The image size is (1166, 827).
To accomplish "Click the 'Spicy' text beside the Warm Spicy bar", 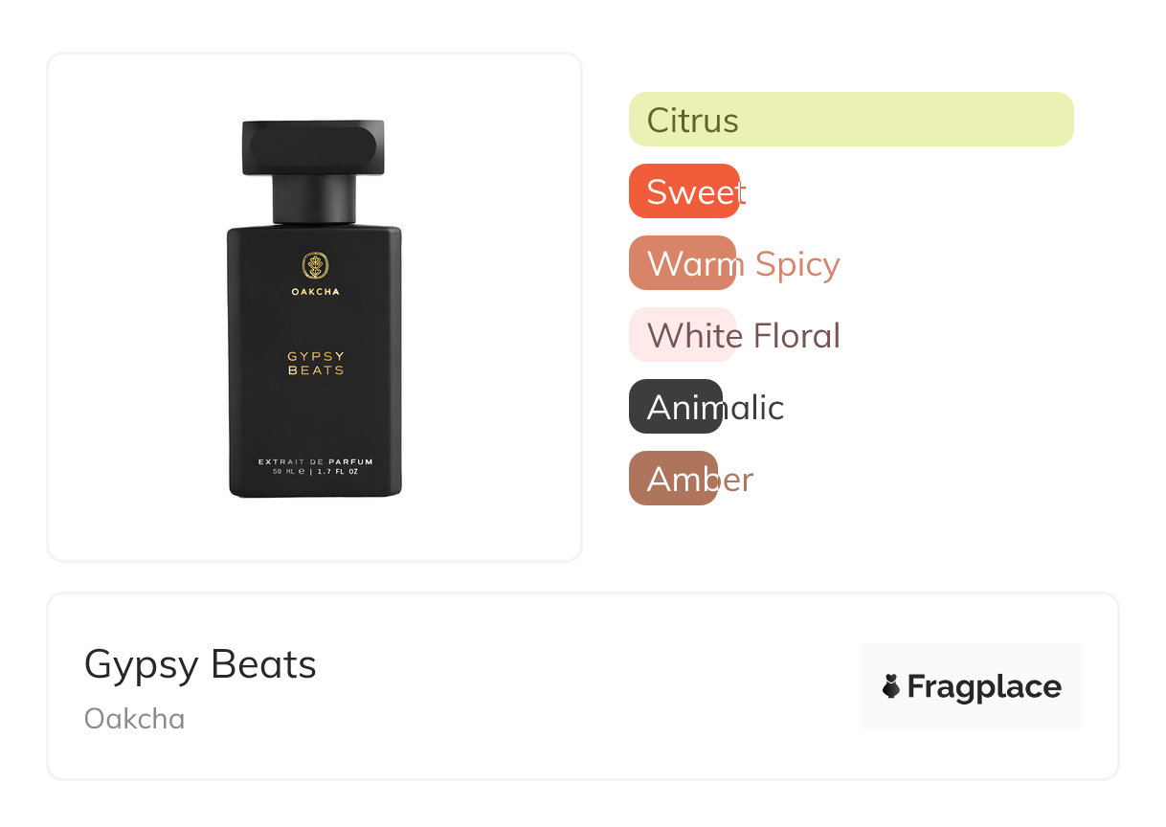I will (x=797, y=263).
